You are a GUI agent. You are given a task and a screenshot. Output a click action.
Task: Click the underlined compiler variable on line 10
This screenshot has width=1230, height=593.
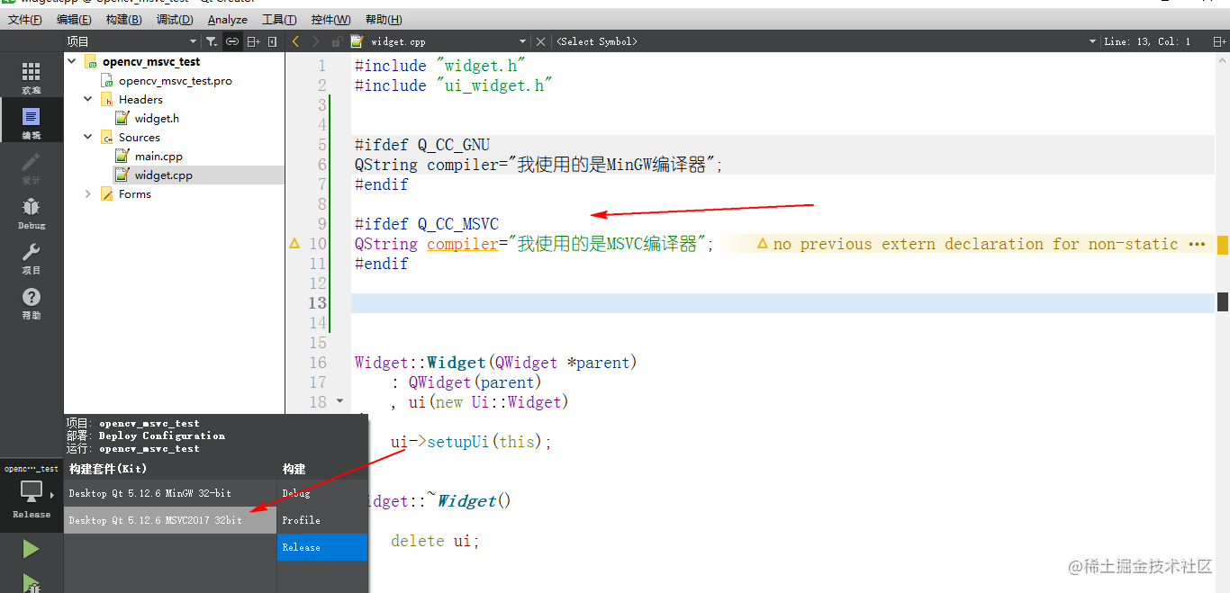coord(462,244)
